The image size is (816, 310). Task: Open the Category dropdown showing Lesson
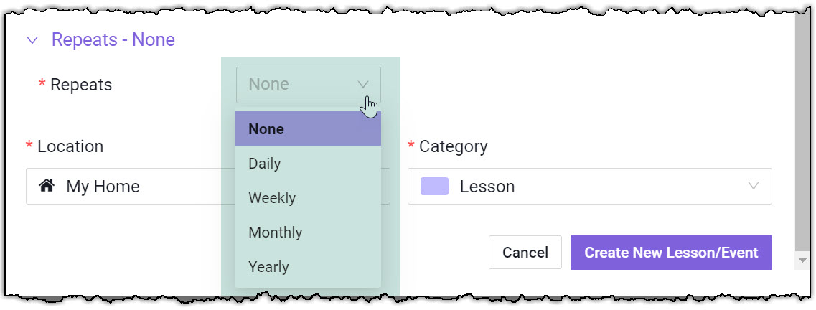pos(588,187)
